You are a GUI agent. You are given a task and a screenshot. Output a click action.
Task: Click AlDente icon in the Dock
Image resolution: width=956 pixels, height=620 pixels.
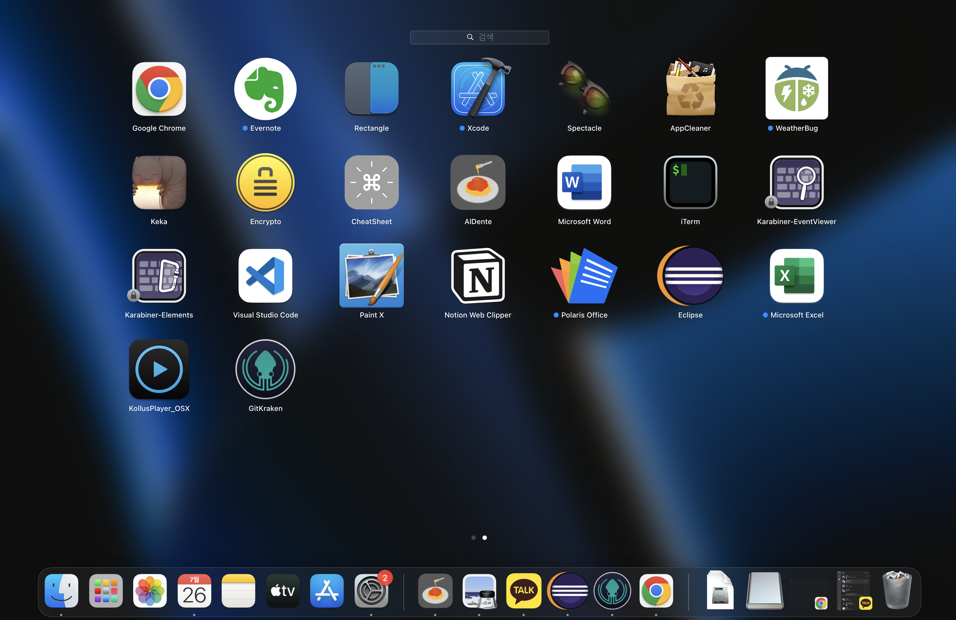point(435,591)
